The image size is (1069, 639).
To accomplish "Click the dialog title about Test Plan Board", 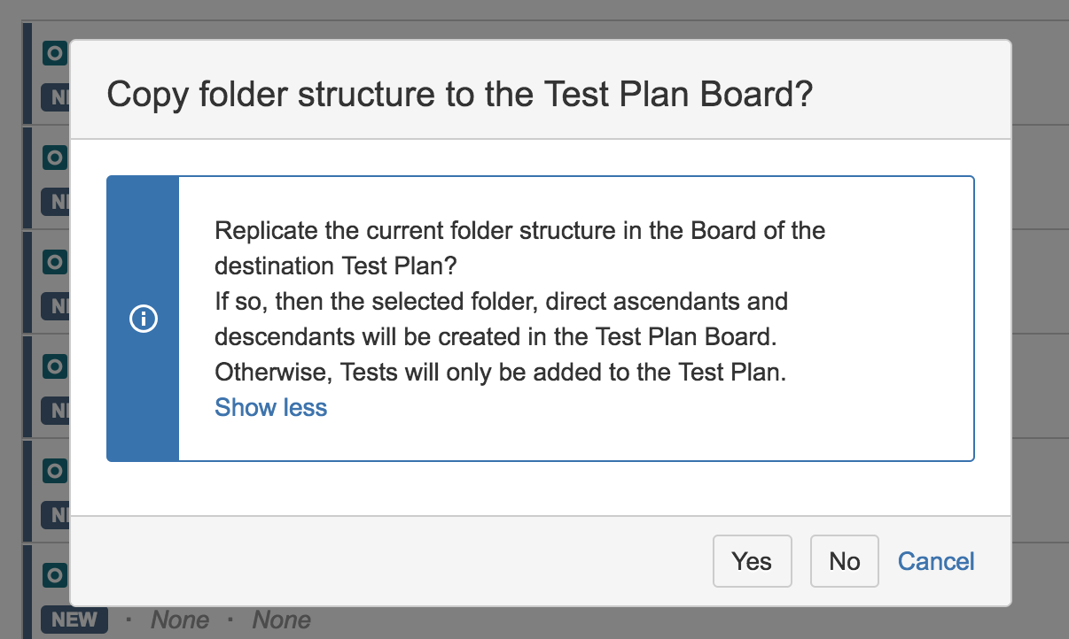I will (x=459, y=95).
